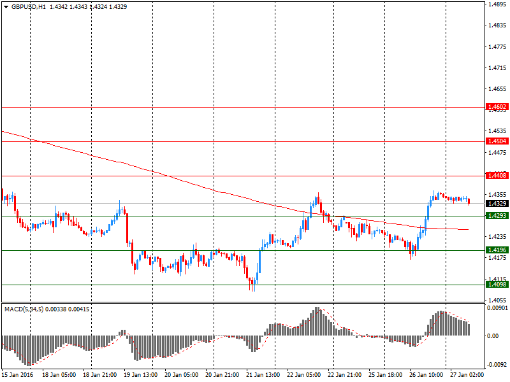Click the 27 Jan 02:00 time label
Image resolution: width=510 pixels, height=382 pixels.
coord(467,375)
